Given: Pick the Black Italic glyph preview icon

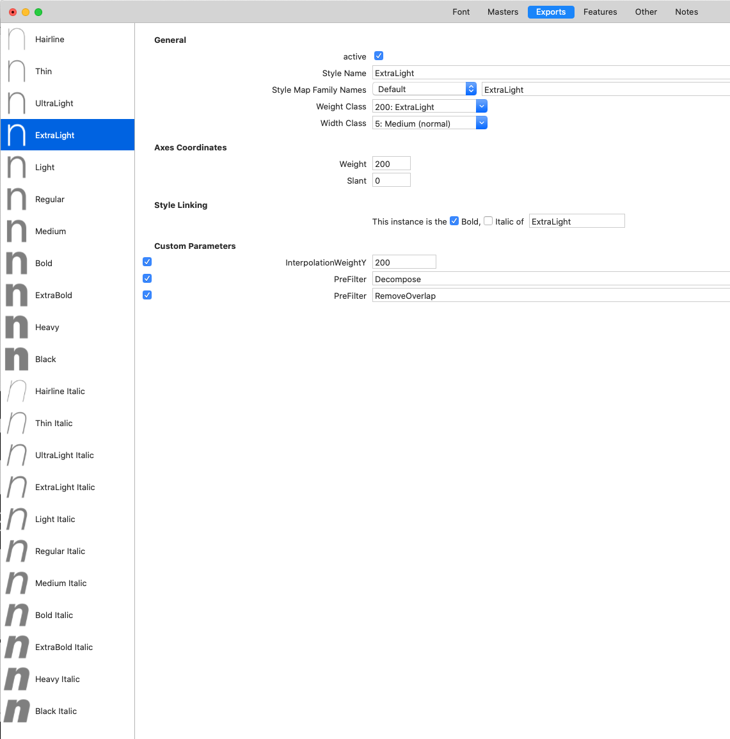Looking at the screenshot, I should tap(17, 711).
